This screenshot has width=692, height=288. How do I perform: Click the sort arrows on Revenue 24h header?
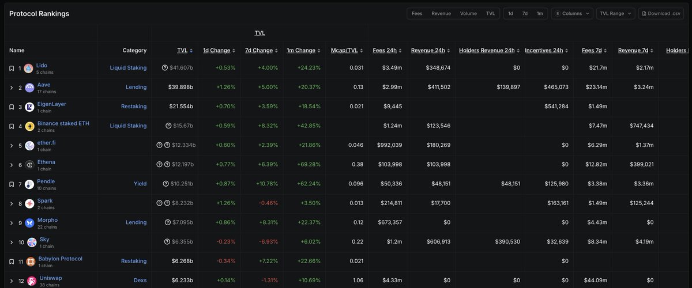click(x=449, y=51)
